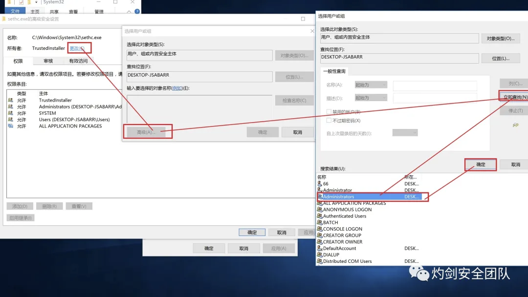This screenshot has width=528, height=297.
Task: Click the 例如 examples link
Action: pos(177,88)
